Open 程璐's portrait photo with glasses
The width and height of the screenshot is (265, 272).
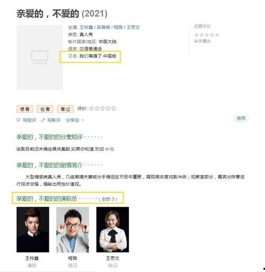point(73,229)
